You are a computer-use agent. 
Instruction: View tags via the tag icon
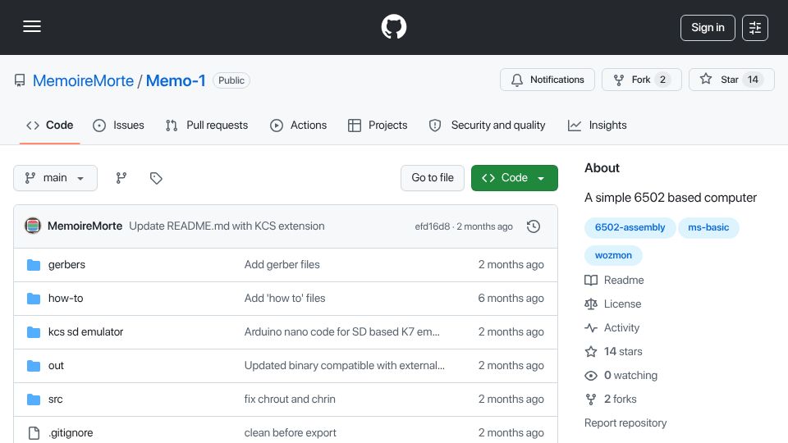pyautogui.click(x=156, y=178)
